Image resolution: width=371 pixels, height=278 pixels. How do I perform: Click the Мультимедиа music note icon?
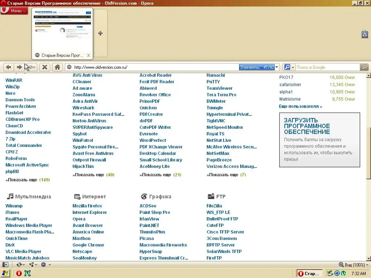point(10,196)
